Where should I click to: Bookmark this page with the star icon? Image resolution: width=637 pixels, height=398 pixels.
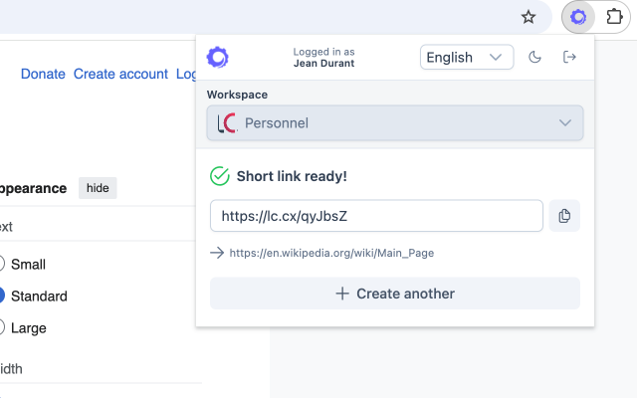(529, 17)
